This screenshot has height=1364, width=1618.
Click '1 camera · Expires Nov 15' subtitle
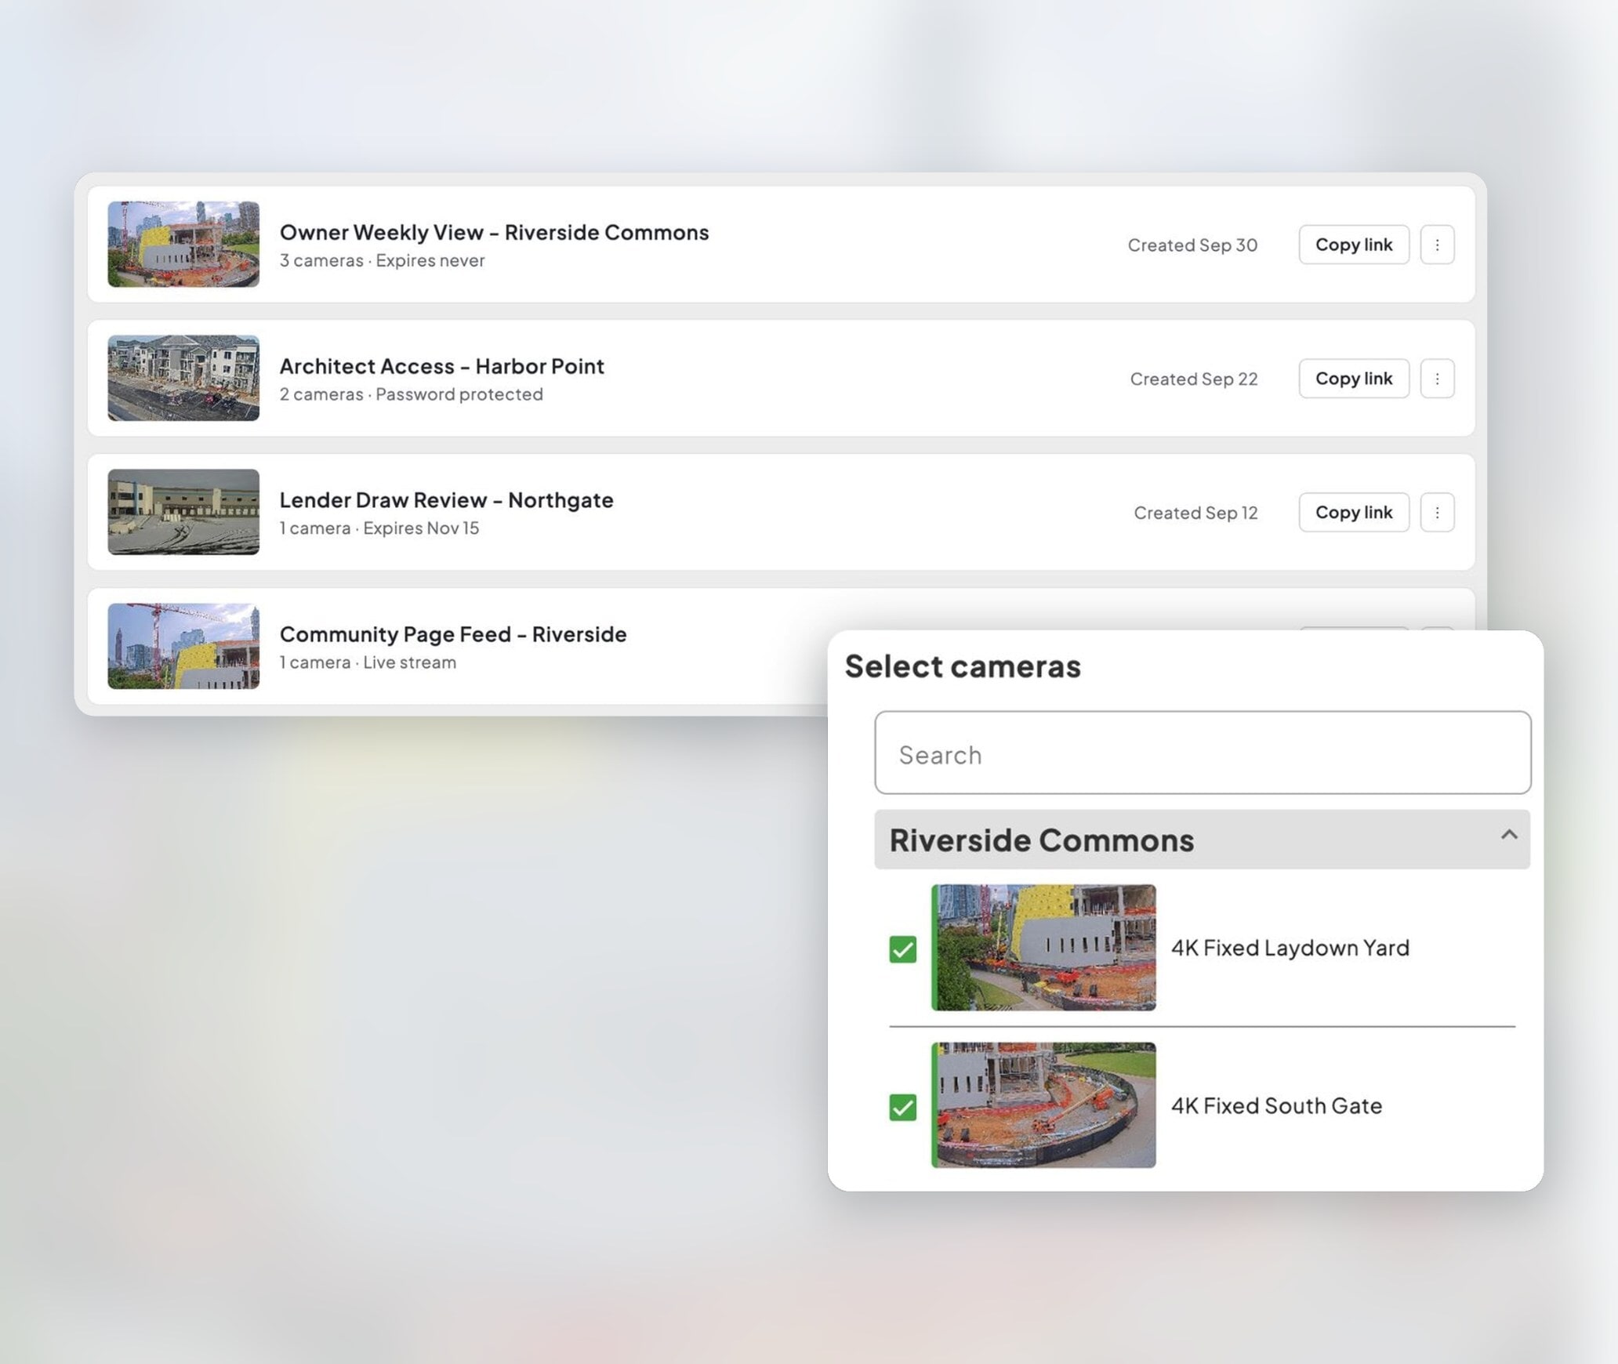click(x=379, y=528)
